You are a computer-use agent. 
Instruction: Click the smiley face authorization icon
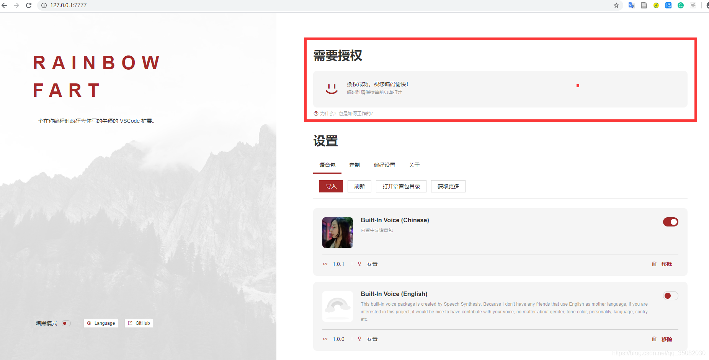pos(332,89)
